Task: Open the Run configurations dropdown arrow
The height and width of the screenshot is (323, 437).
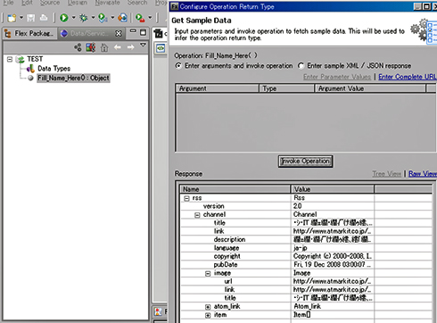Action: (x=73, y=18)
